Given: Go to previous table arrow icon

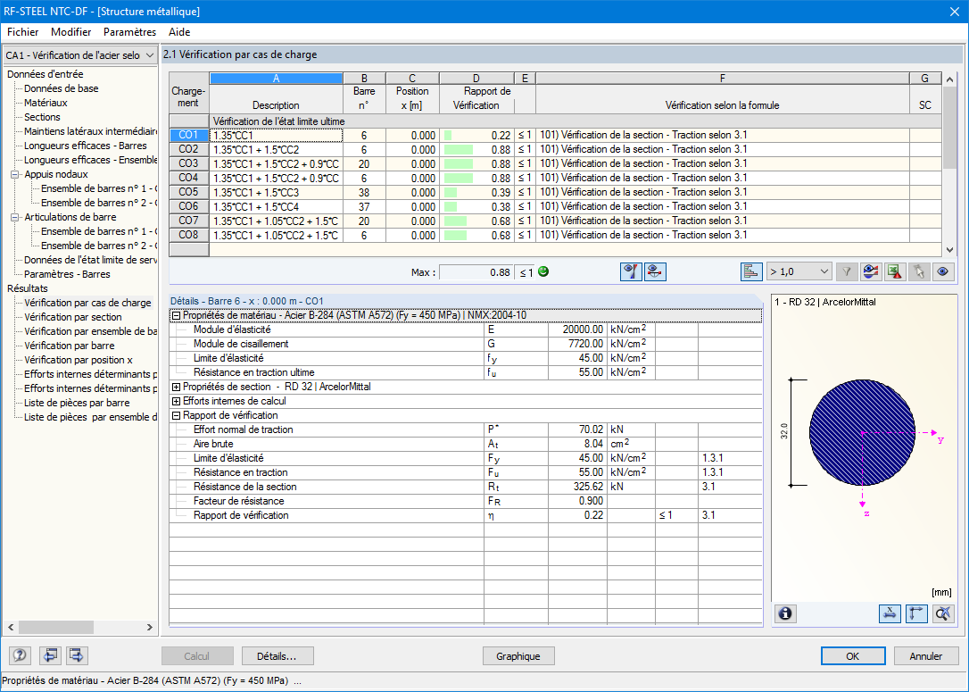Looking at the screenshot, I should (50, 654).
